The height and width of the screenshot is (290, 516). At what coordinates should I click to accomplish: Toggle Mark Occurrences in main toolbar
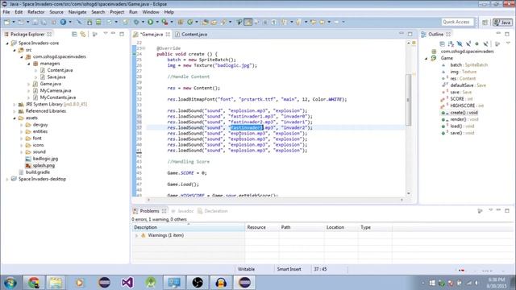click(248, 22)
